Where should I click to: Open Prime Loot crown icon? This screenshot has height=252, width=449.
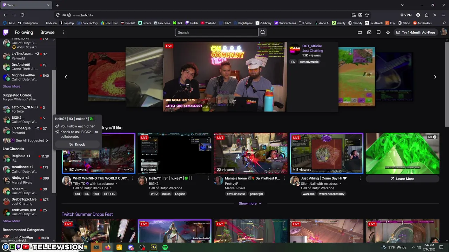point(360,32)
